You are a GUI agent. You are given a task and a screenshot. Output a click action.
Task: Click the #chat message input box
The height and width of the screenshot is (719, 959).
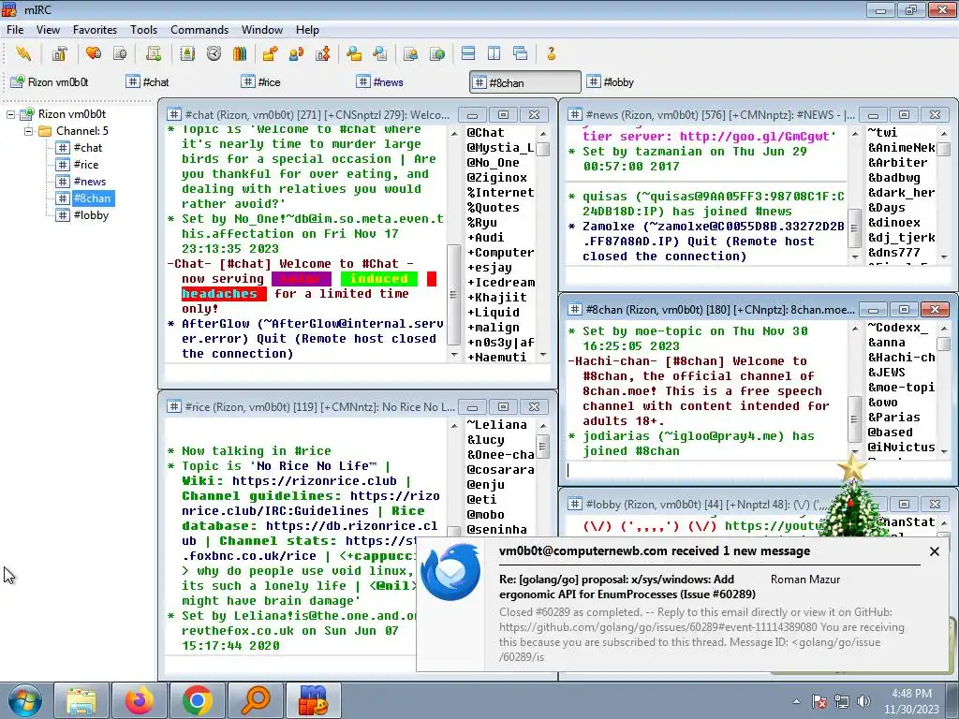(x=358, y=373)
